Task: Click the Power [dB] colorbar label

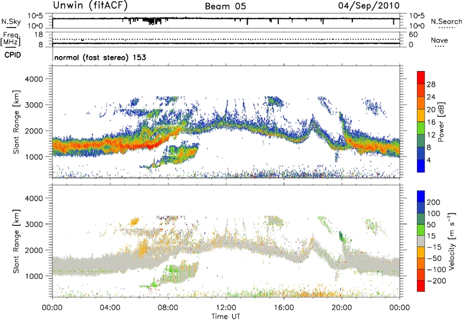Action: point(441,122)
